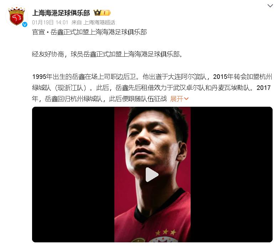This screenshot has height=247, width=279.
Task: Click the blue verified checkmark badge
Action: pyautogui.click(x=25, y=24)
